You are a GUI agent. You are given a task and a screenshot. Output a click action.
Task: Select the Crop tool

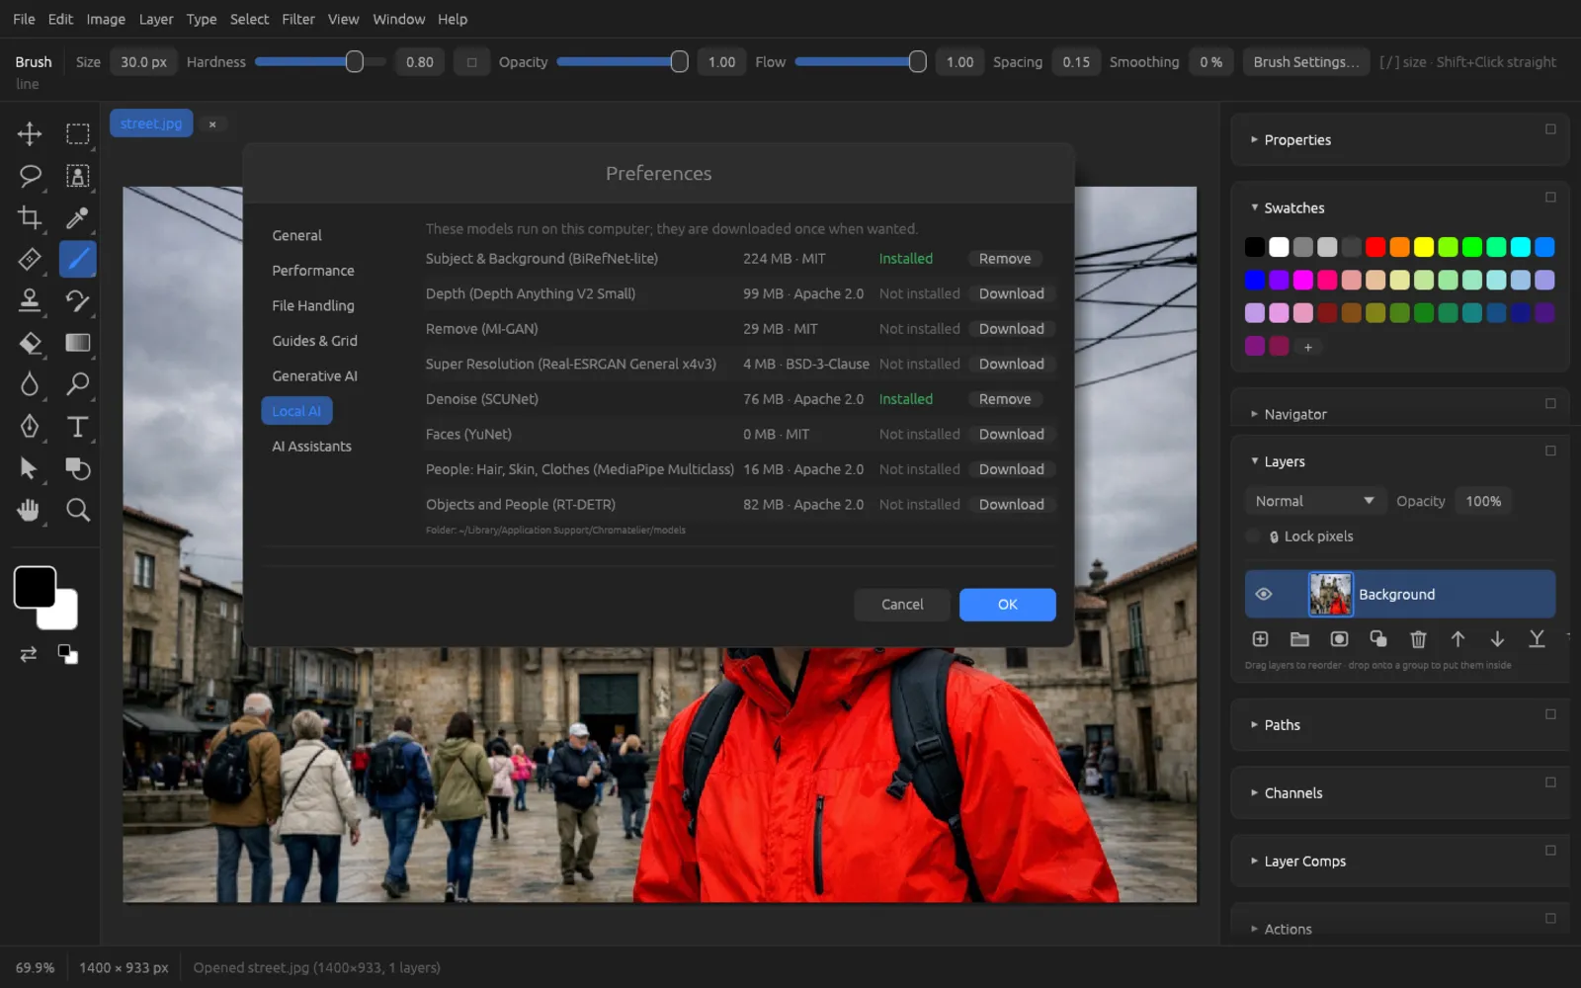(x=30, y=217)
